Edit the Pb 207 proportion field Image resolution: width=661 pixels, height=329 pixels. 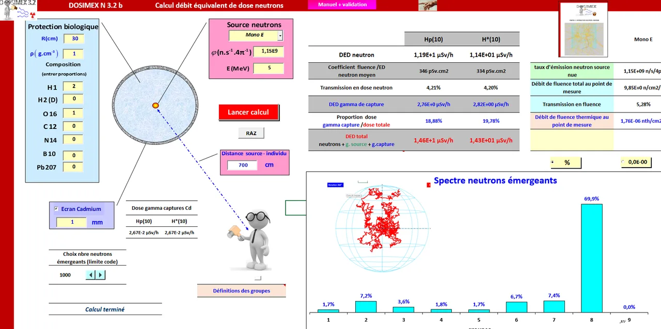coord(74,167)
